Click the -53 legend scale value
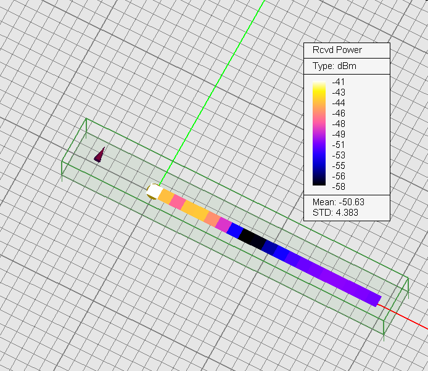Screen dimensions: 428x371 coord(339,155)
